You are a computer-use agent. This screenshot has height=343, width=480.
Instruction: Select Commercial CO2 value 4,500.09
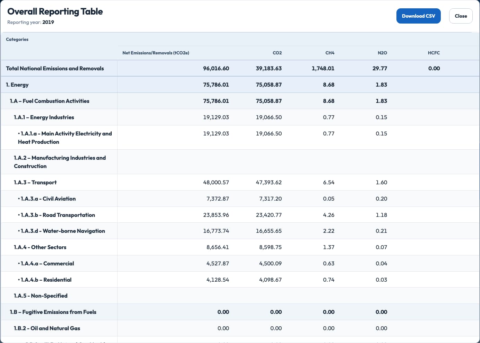271,263
